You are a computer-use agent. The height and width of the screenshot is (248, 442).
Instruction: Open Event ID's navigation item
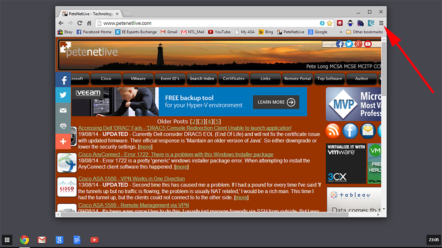(170, 79)
